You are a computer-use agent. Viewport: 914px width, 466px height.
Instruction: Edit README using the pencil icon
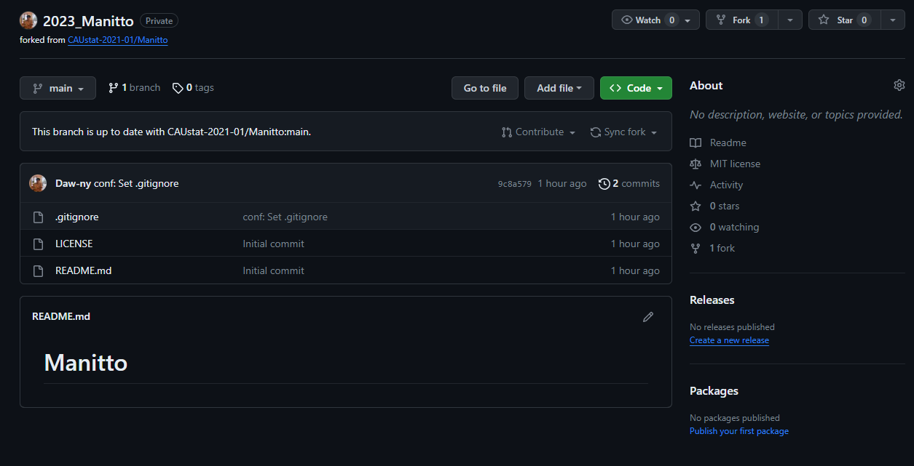[x=648, y=317]
